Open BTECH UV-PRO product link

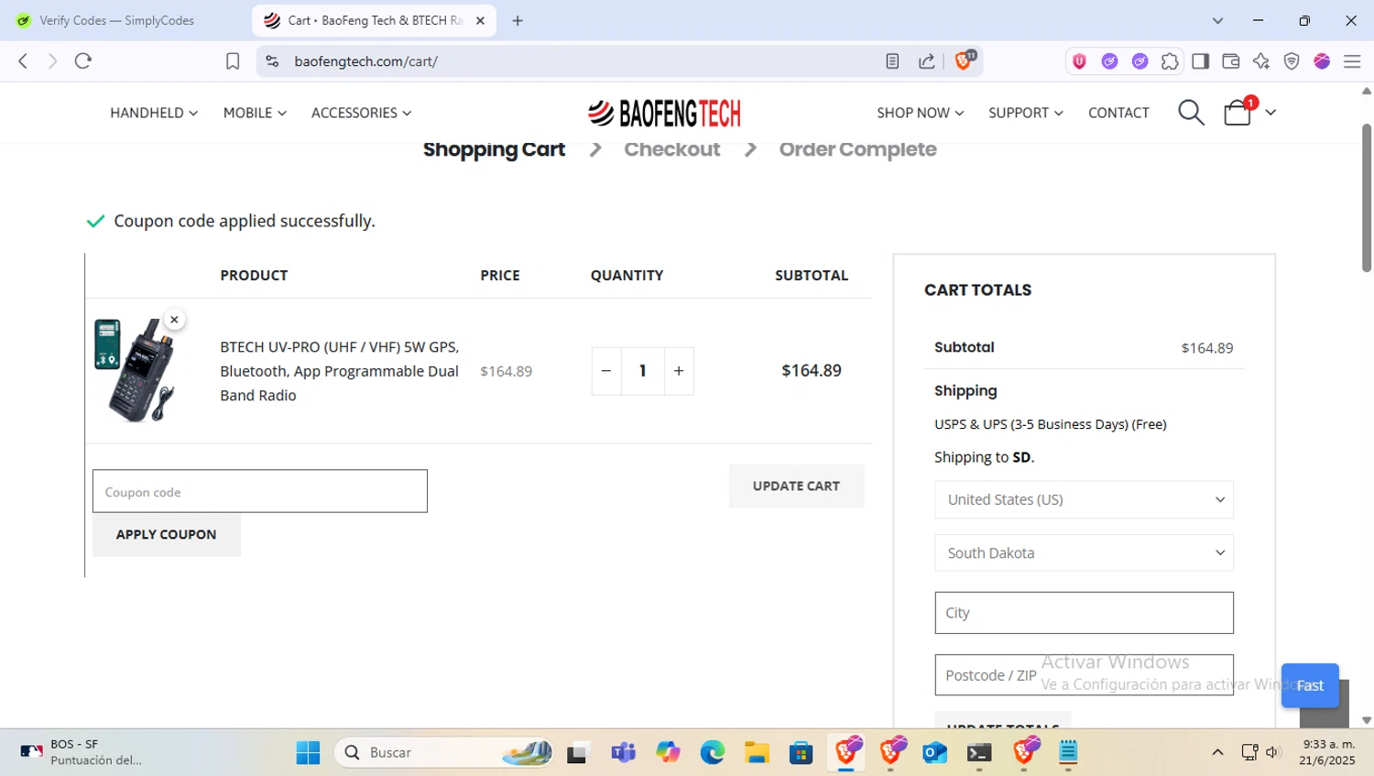tap(340, 371)
